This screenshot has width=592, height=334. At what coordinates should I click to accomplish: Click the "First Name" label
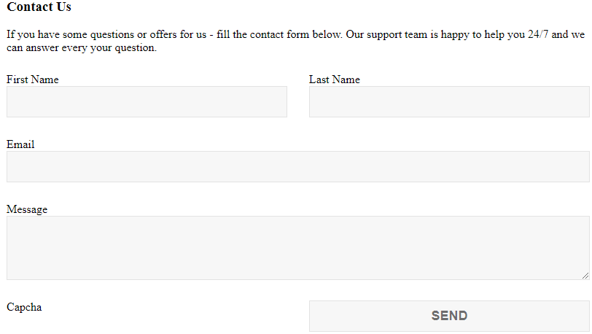pyautogui.click(x=33, y=79)
